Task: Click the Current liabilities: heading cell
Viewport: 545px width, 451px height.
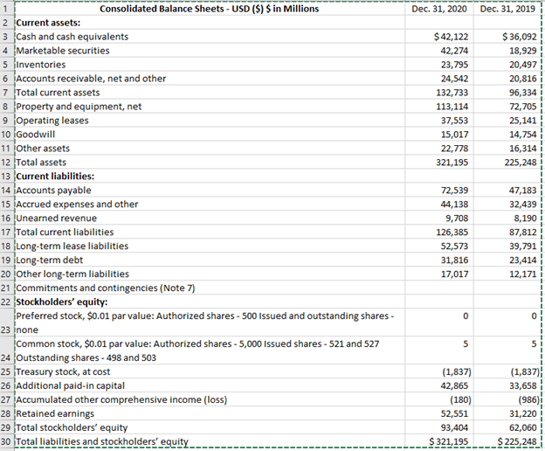Action: 210,177
